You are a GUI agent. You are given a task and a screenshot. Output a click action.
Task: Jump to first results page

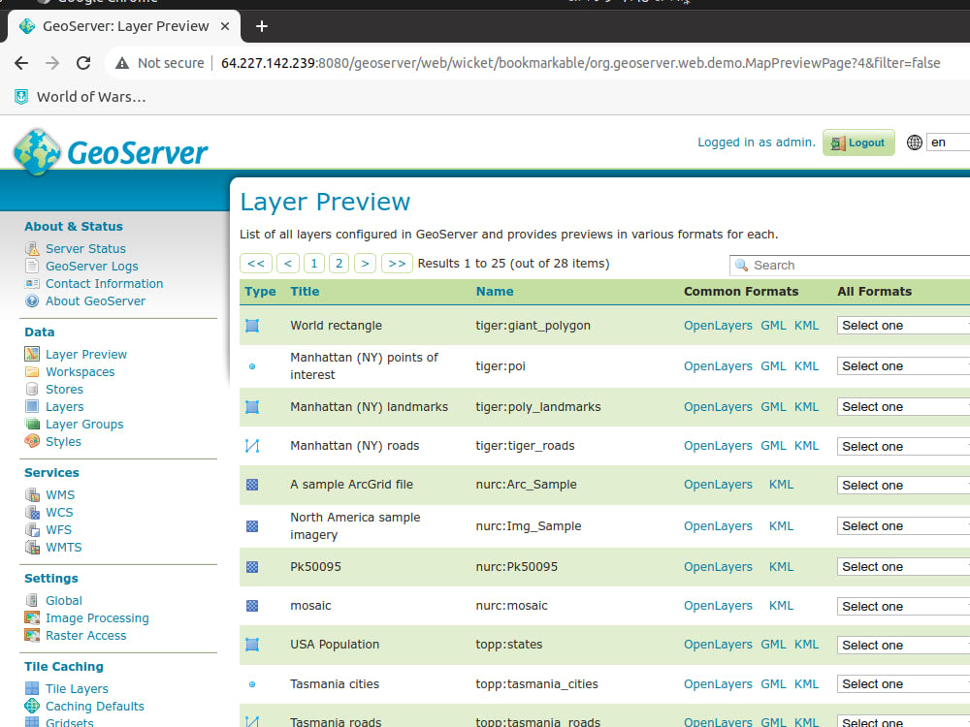pyautogui.click(x=256, y=264)
